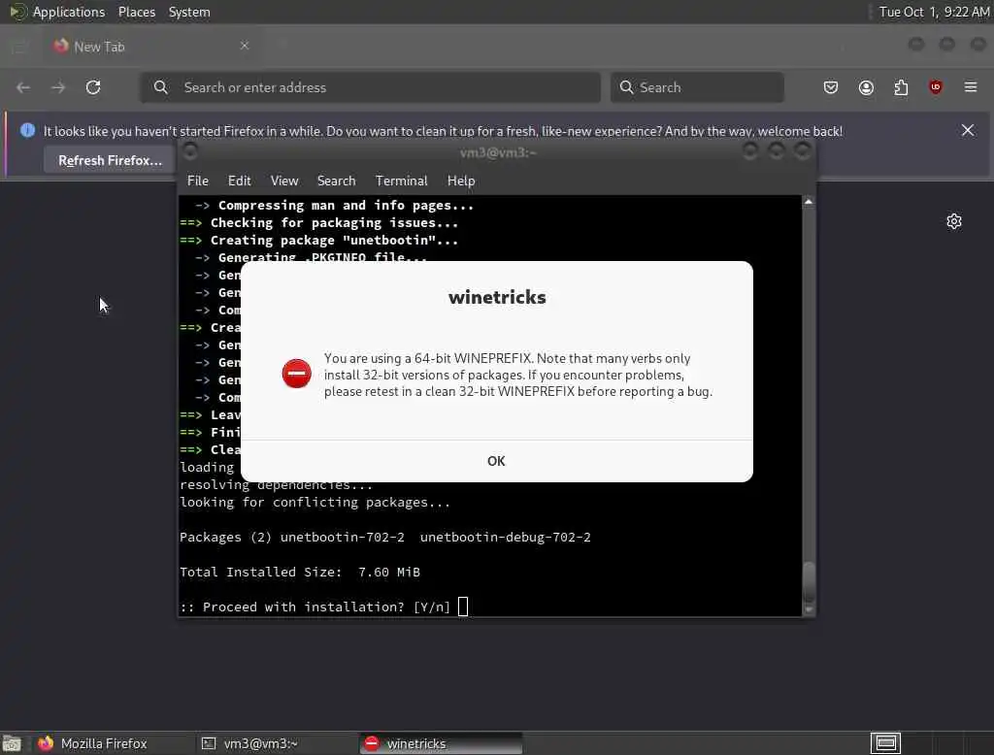994x755 pixels.
Task: Reload the Firefox page
Action: click(x=93, y=87)
